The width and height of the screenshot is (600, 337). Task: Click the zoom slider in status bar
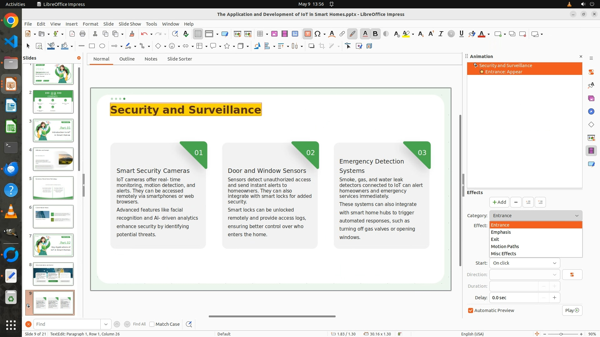click(x=561, y=334)
